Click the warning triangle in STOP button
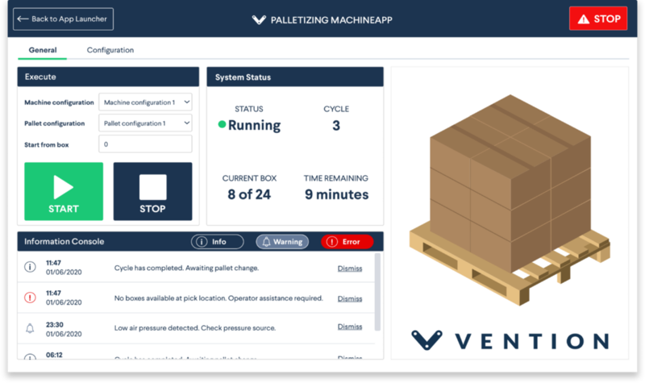The width and height of the screenshot is (645, 383). (x=583, y=19)
